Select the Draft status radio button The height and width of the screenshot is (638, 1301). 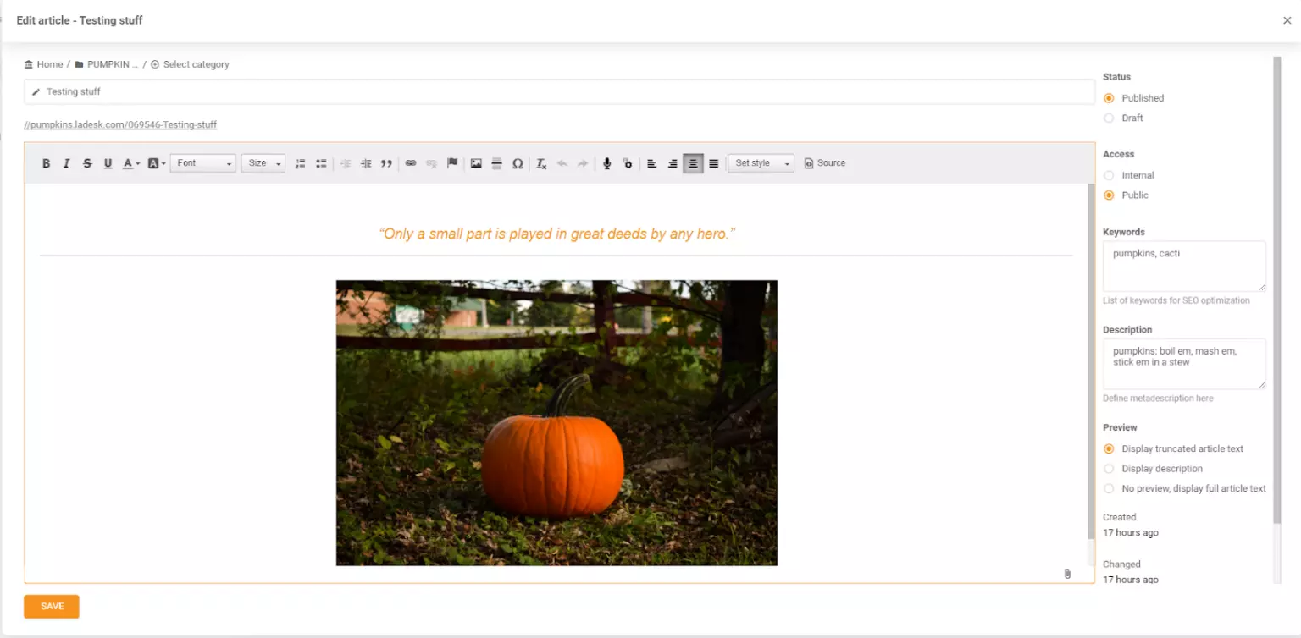tap(1110, 118)
